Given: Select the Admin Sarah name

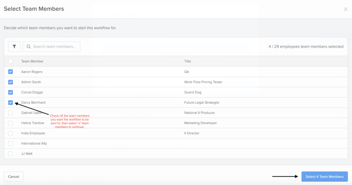Looking at the screenshot, I should tap(31, 82).
